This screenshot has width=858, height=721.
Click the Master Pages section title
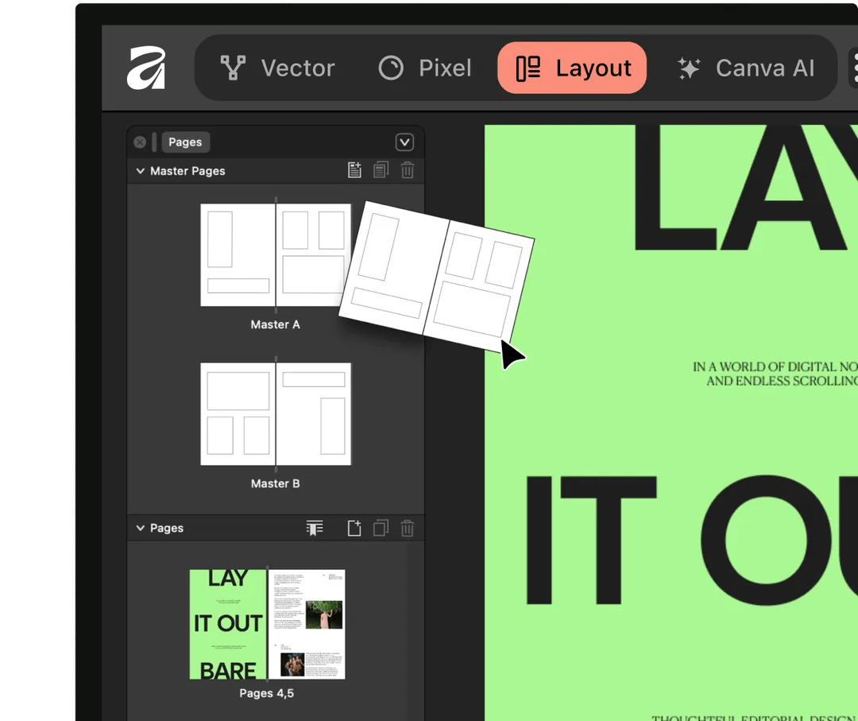[187, 171]
